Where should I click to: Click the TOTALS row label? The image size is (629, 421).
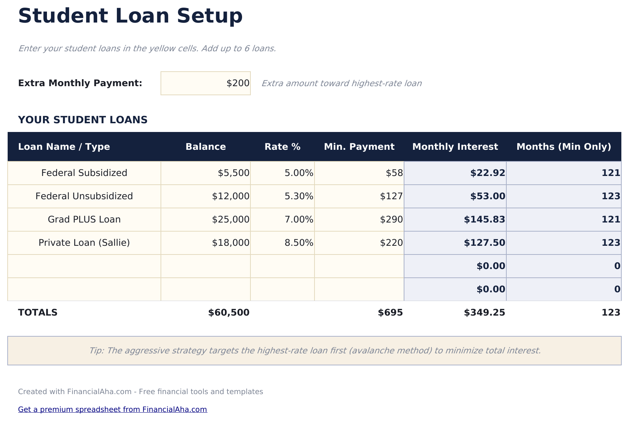38,312
